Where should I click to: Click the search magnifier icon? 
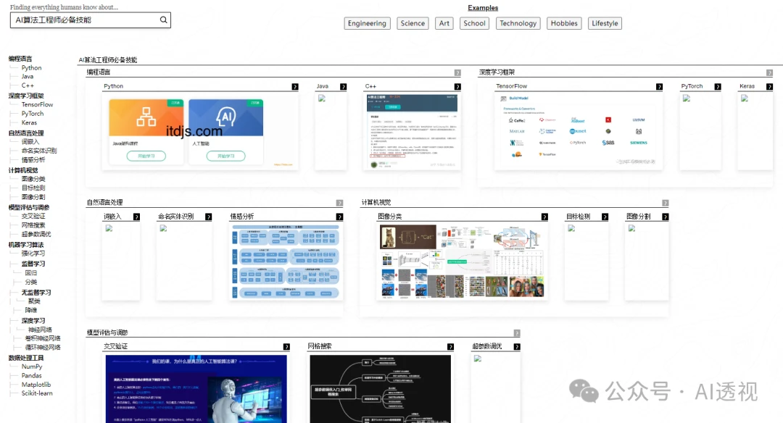click(163, 20)
